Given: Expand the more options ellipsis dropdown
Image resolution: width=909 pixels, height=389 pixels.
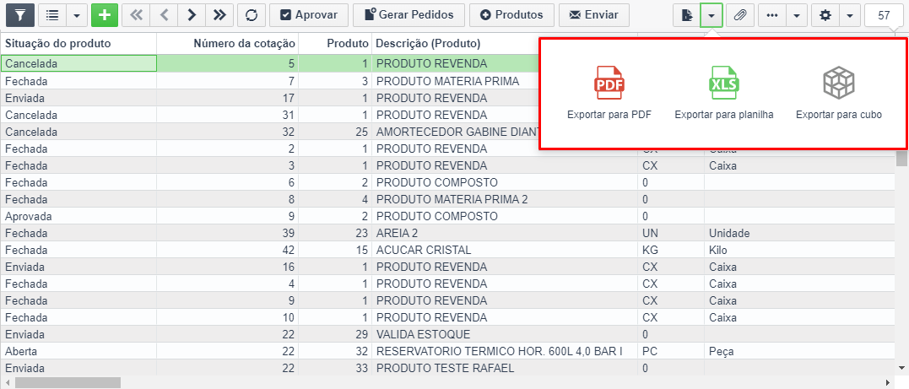Looking at the screenshot, I should tap(797, 15).
